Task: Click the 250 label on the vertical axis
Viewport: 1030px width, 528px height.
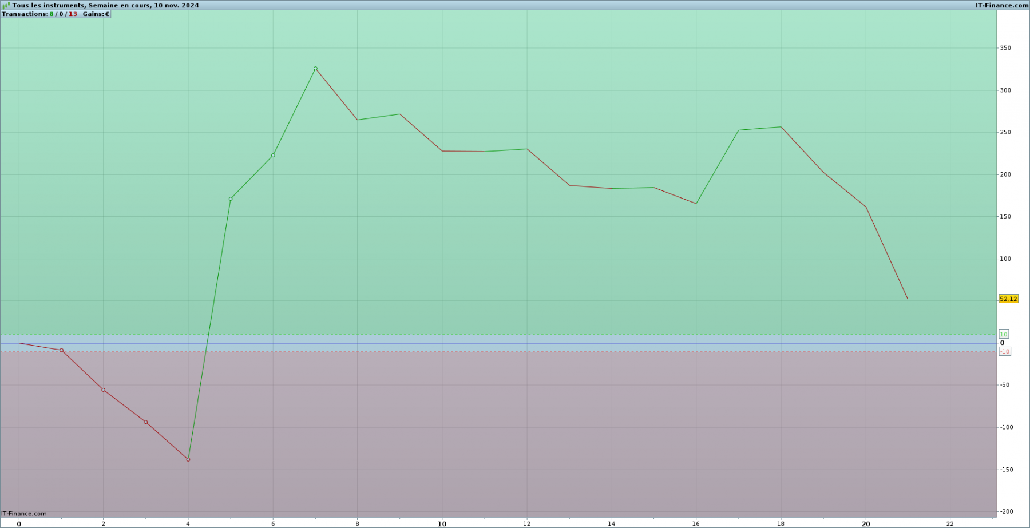Action: tap(1005, 132)
